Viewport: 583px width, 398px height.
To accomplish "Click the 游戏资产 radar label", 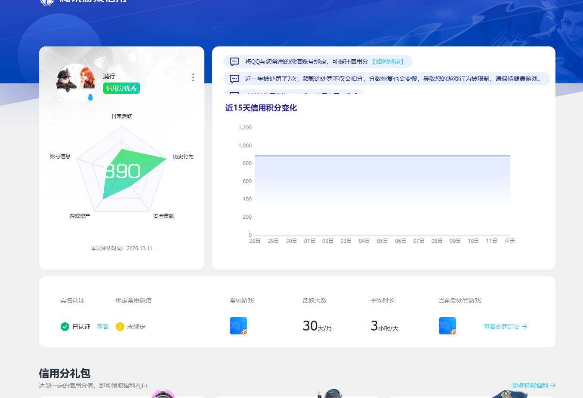I will point(80,216).
